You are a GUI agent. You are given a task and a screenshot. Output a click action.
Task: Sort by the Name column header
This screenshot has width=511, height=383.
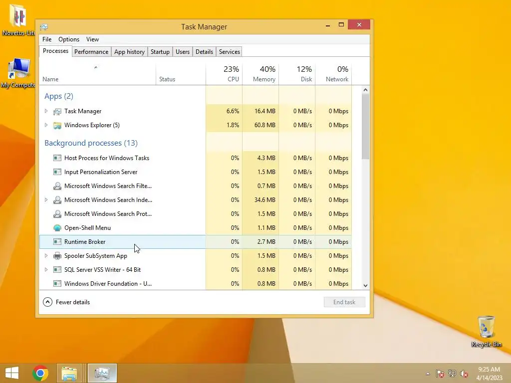pyautogui.click(x=97, y=74)
